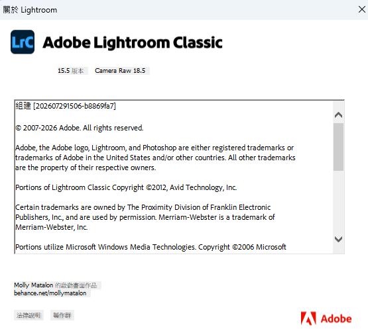368x335 pixels.
Task: Open the 製作群 credits button
Action: pyautogui.click(x=62, y=315)
